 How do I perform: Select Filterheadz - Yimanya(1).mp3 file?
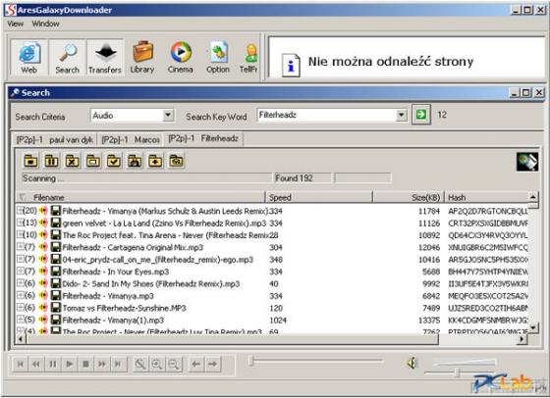(113, 320)
